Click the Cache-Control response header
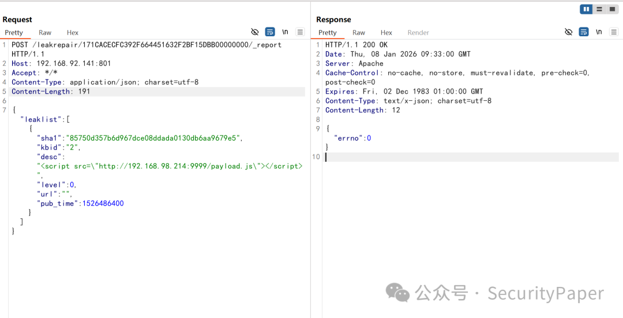This screenshot has width=623, height=318. (457, 77)
